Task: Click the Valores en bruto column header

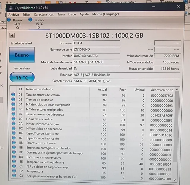Action: coord(162,90)
